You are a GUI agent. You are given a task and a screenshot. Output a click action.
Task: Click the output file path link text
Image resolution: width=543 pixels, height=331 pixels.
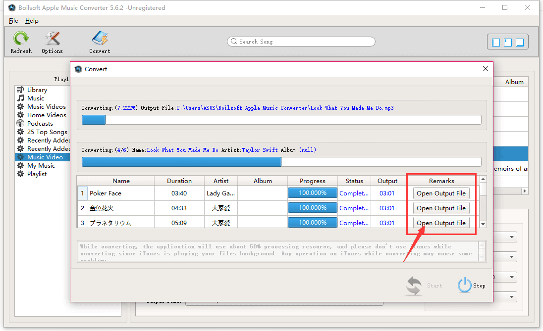pos(285,108)
